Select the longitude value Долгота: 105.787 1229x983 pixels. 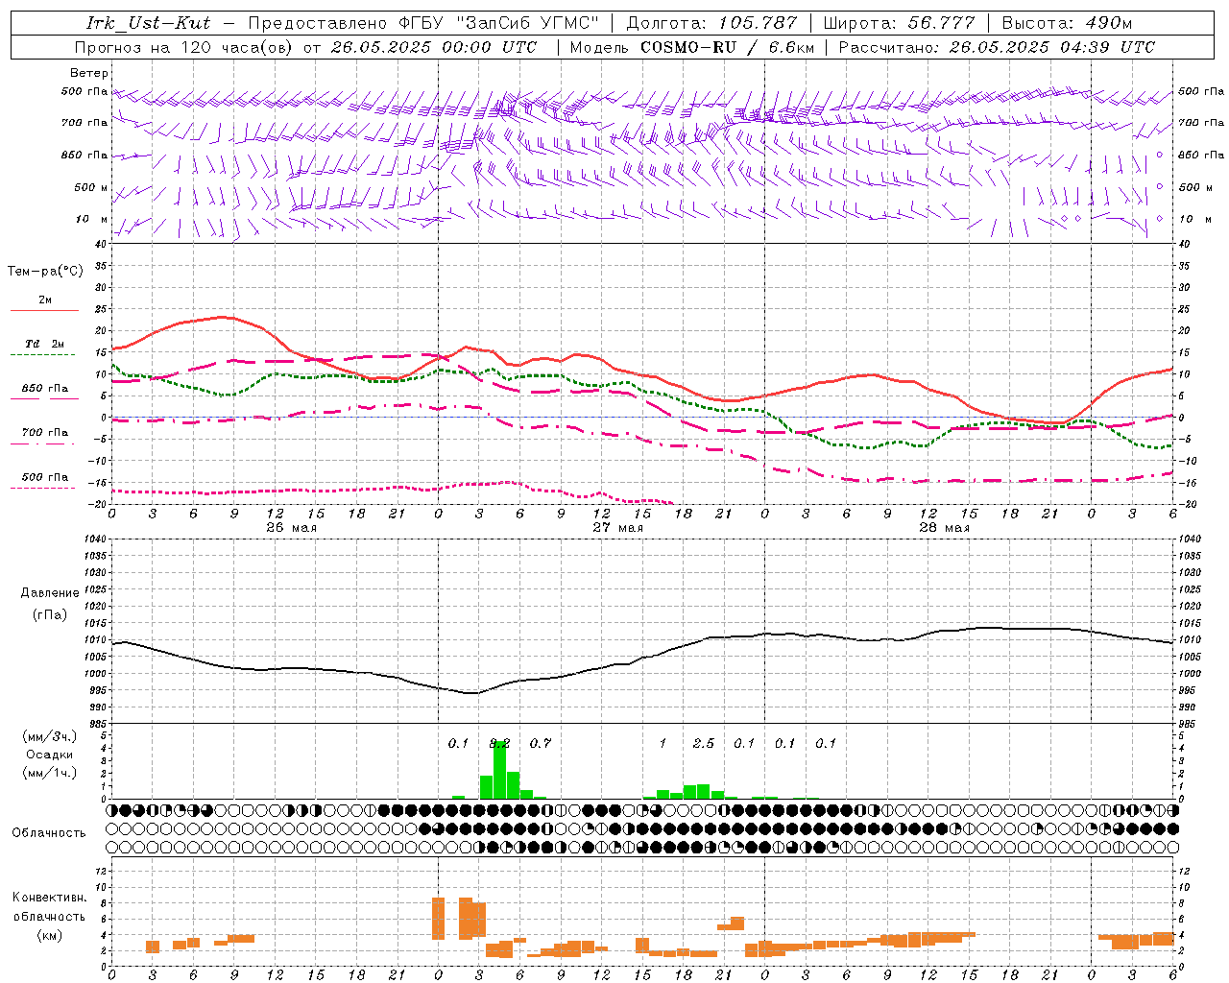[x=711, y=23]
